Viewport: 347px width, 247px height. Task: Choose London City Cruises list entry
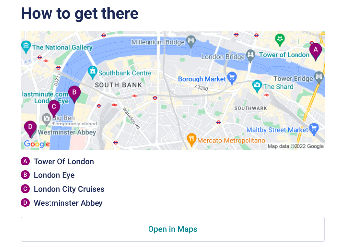tap(69, 189)
